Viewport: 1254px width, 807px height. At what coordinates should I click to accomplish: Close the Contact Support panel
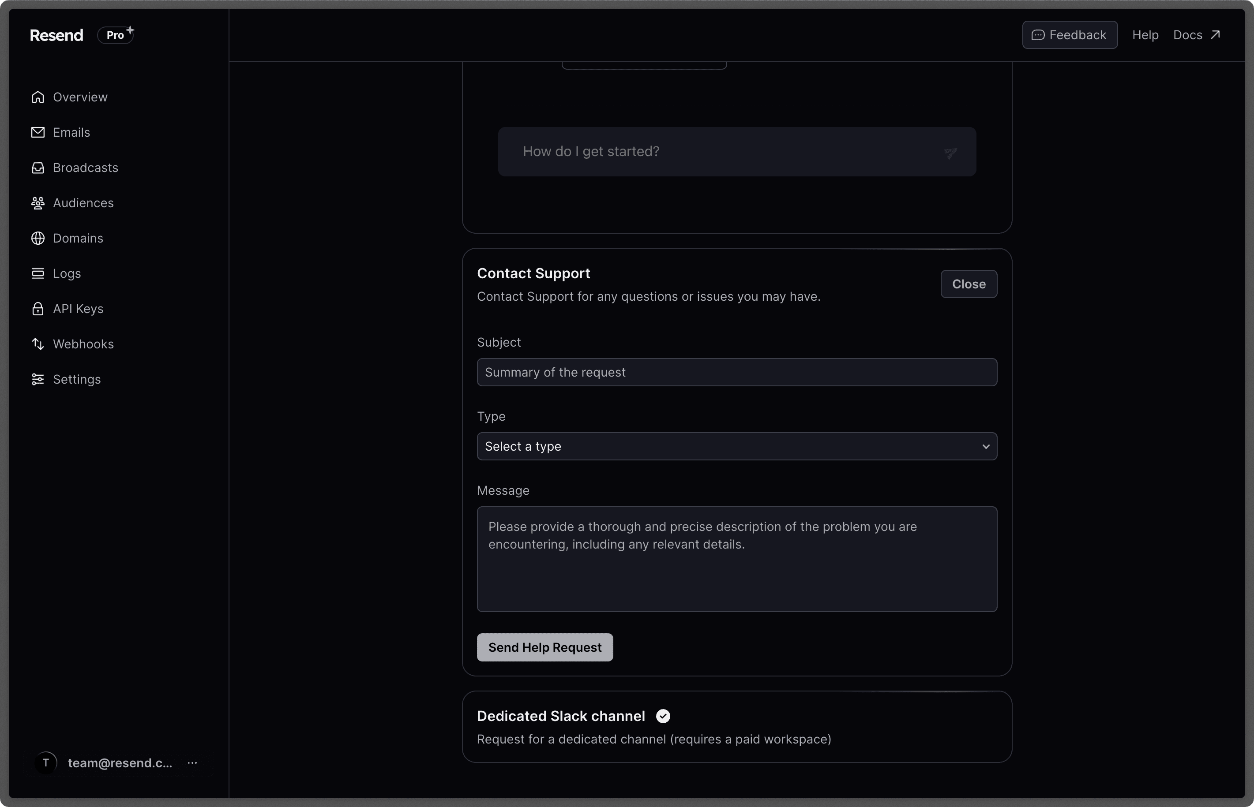coord(968,284)
